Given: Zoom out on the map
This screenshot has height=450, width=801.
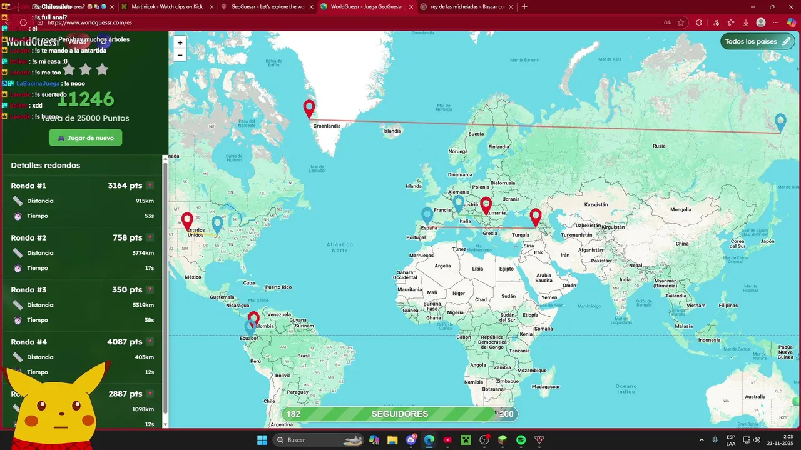Looking at the screenshot, I should pyautogui.click(x=180, y=55).
